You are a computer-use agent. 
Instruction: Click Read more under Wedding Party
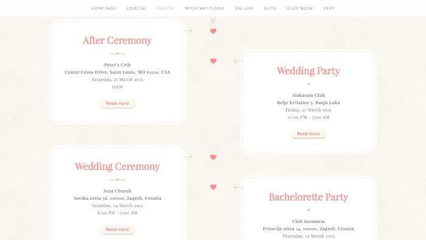pos(309,134)
